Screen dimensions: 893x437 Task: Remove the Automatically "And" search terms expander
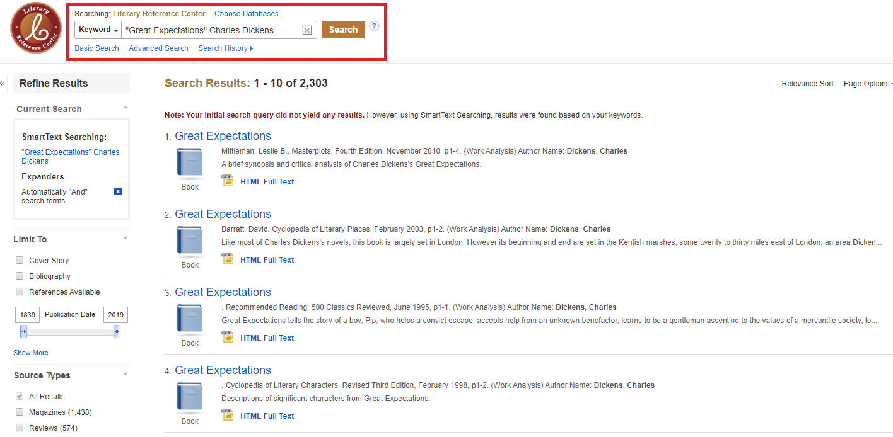[118, 191]
